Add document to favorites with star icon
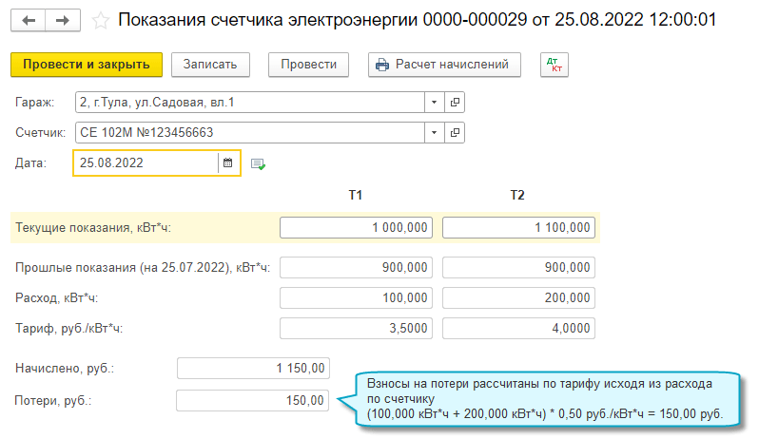759x439 pixels. click(101, 20)
